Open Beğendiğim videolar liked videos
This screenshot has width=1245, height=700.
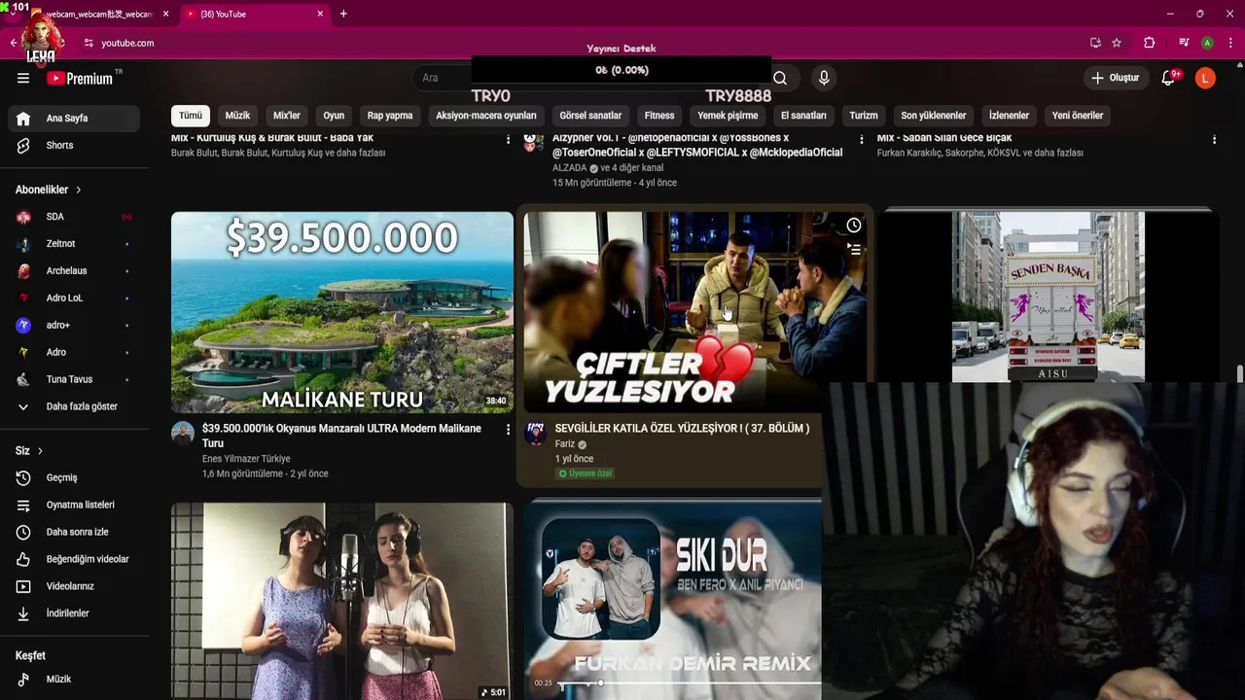(75, 559)
